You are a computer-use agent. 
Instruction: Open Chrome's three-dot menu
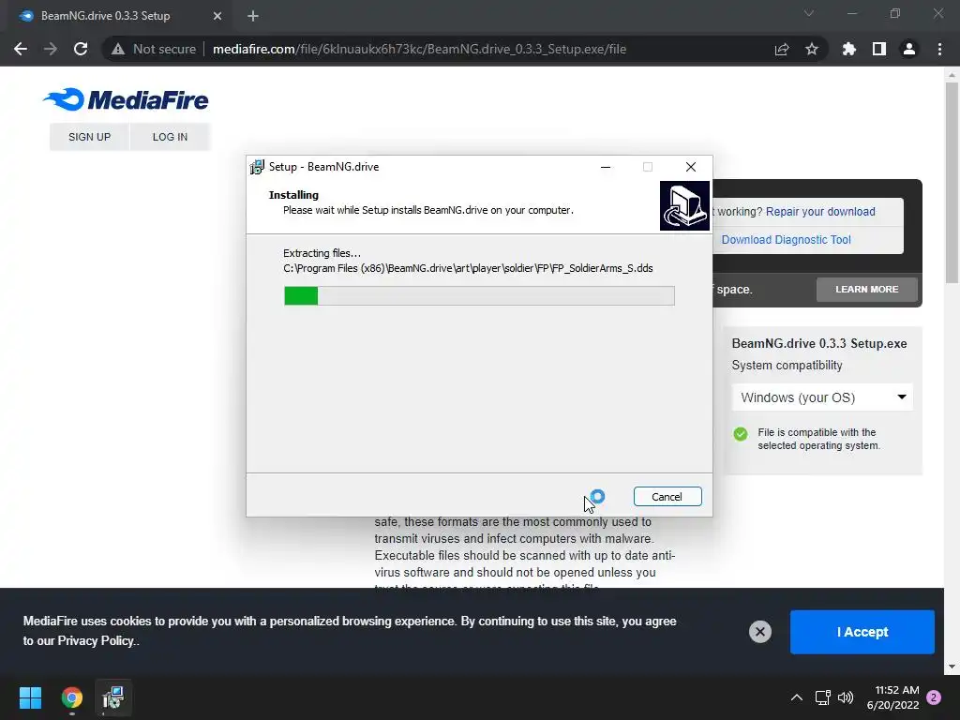coord(939,49)
